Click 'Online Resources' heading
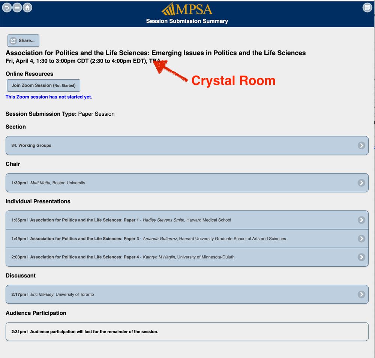Screen dimensions: 375x358 click(29, 74)
